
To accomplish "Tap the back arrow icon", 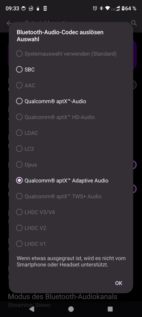I will click(x=9, y=23).
